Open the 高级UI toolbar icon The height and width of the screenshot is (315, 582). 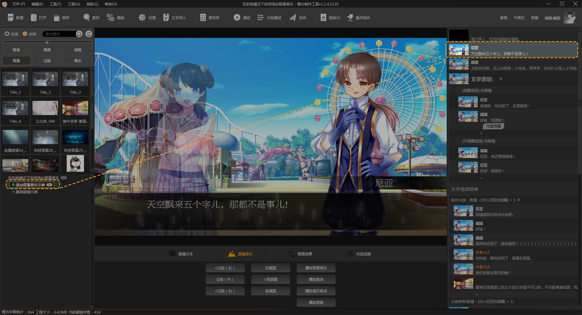click(323, 18)
